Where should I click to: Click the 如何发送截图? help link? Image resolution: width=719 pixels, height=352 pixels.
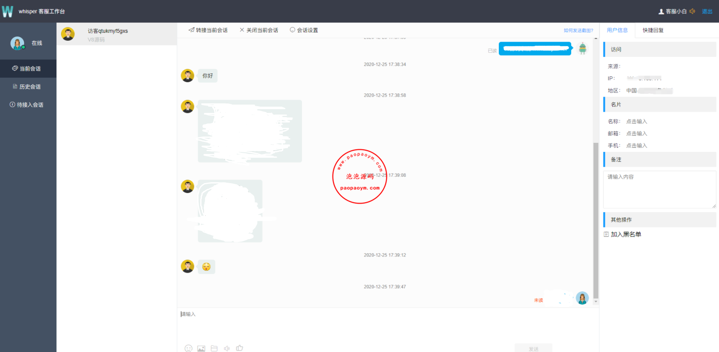tap(578, 31)
